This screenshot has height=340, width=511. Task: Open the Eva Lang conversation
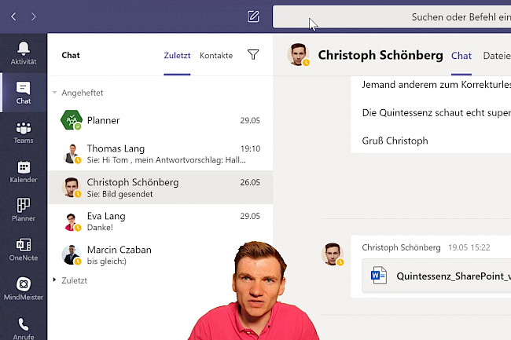[160, 221]
